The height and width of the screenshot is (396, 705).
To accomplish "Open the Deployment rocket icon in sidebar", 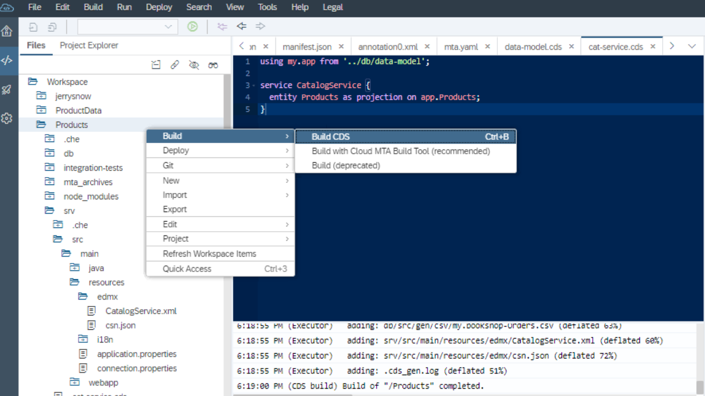I will point(7,90).
